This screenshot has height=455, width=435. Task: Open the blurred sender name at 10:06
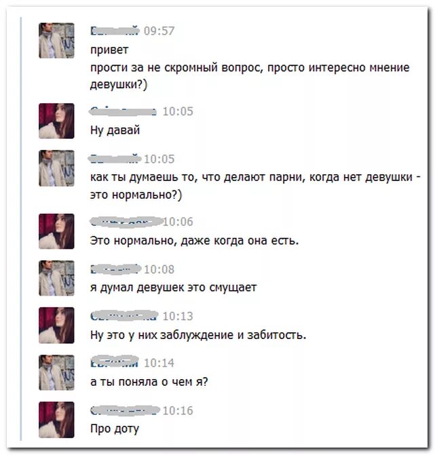click(x=126, y=222)
